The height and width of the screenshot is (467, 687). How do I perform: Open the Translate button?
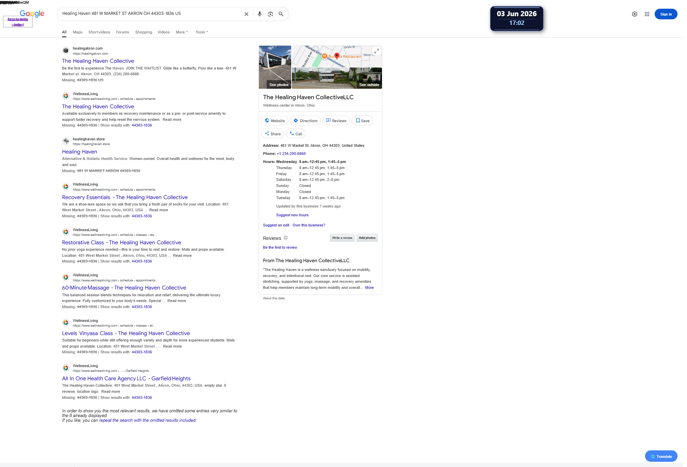(x=661, y=456)
